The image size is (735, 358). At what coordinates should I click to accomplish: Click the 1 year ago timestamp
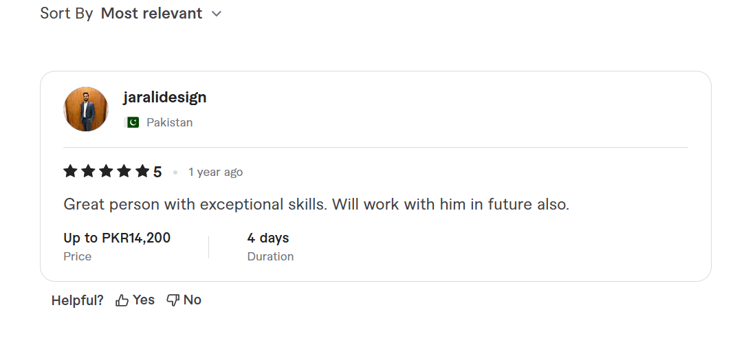(215, 172)
